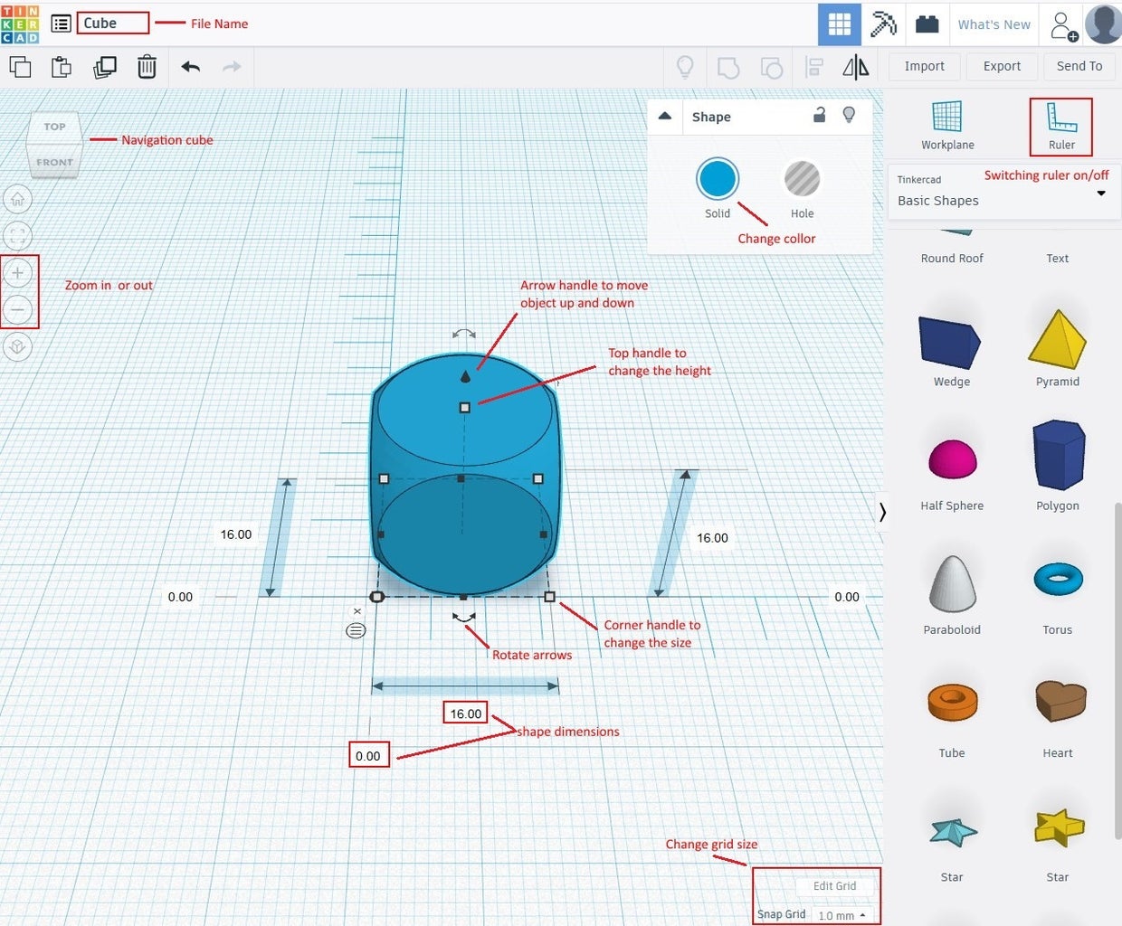Open the Align tool
This screenshot has width=1122, height=926.
813,66
